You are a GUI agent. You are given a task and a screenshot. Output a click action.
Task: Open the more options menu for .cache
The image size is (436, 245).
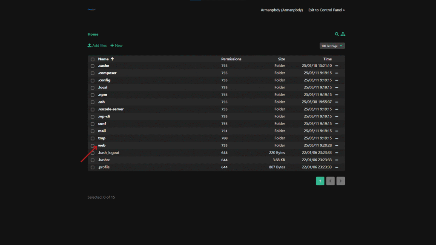pos(337,66)
